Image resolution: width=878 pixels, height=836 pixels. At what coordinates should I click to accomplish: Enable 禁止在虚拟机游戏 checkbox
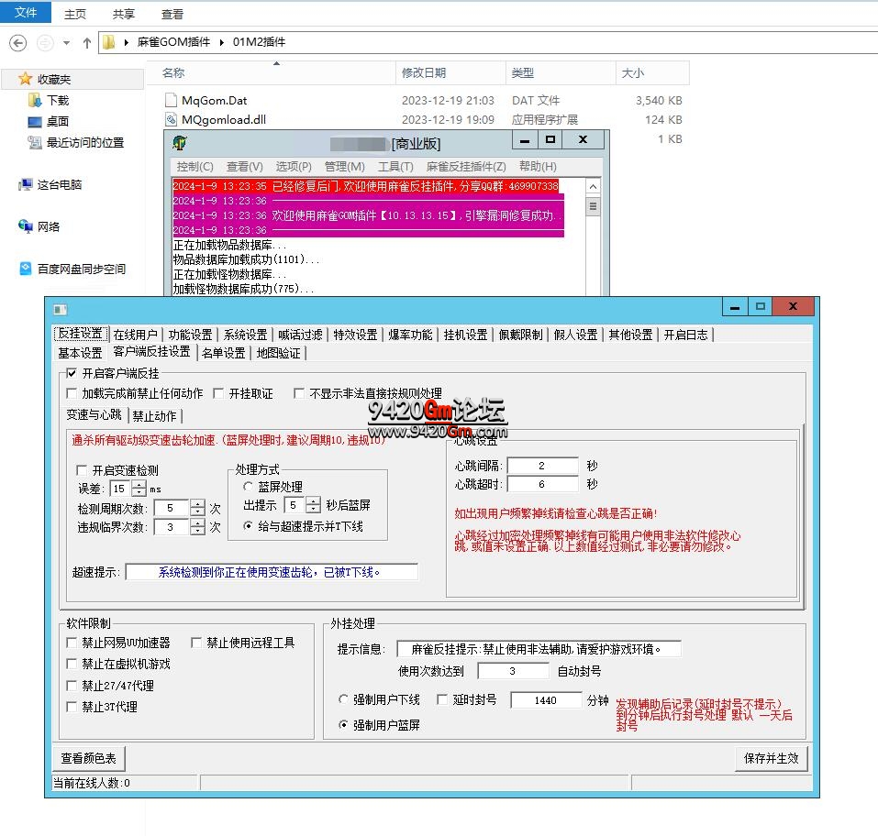[x=72, y=664]
